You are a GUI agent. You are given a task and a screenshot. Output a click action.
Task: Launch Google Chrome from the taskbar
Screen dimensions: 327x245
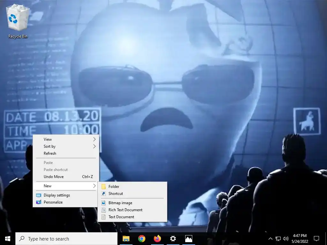pyautogui.click(x=141, y=239)
